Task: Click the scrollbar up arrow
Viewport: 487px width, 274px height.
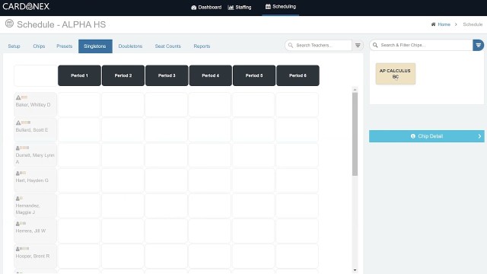Action: click(355, 90)
